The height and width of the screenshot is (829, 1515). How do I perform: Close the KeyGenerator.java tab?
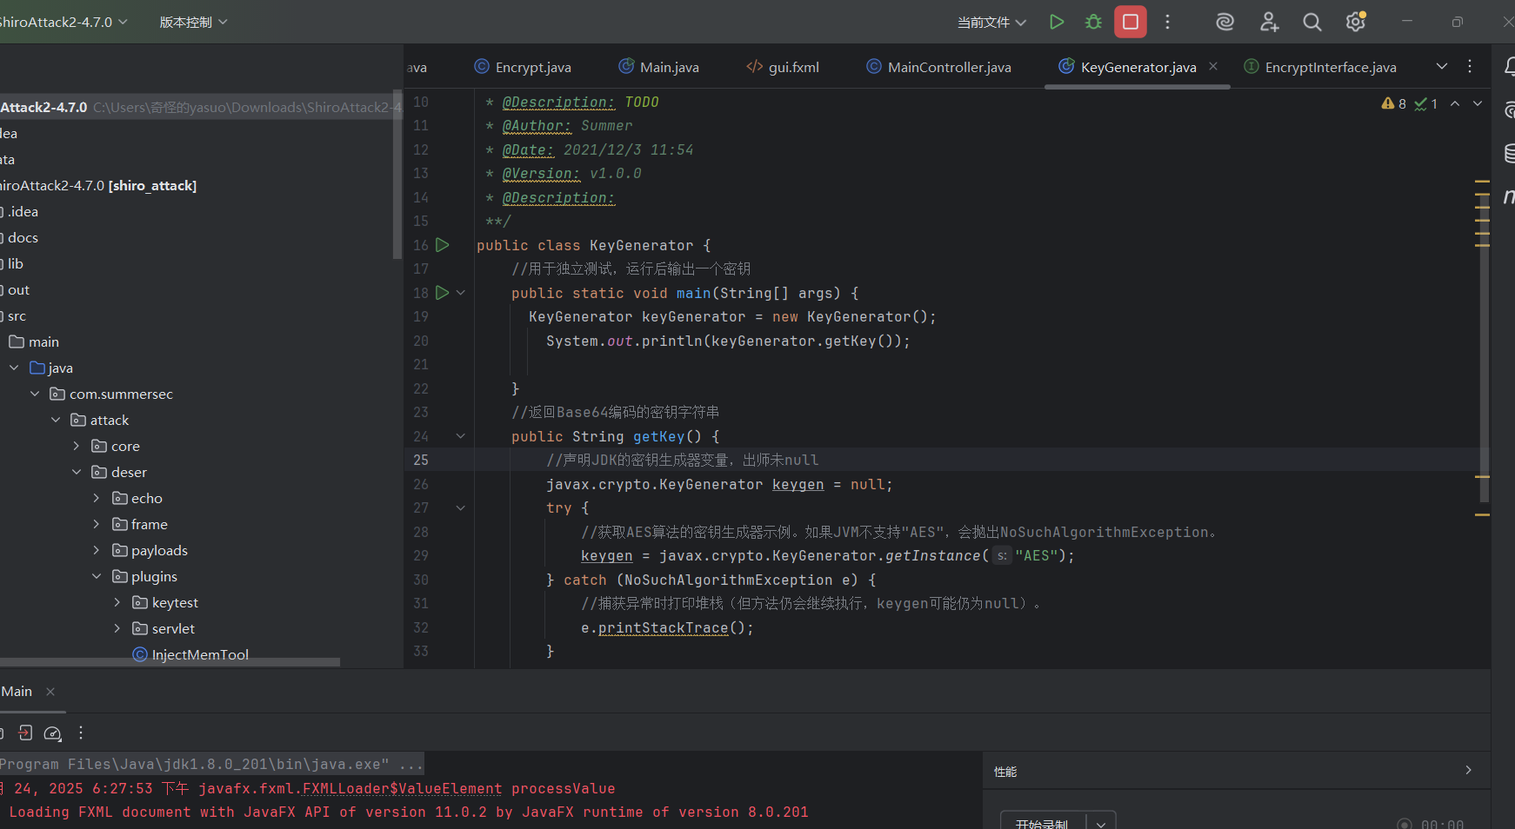pos(1213,67)
